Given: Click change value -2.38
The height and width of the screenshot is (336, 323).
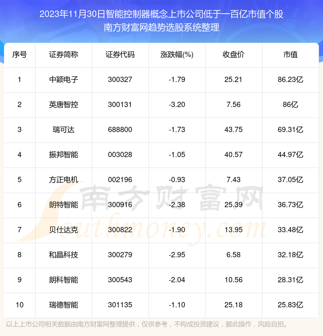Looking at the screenshot, I should coord(177,205).
